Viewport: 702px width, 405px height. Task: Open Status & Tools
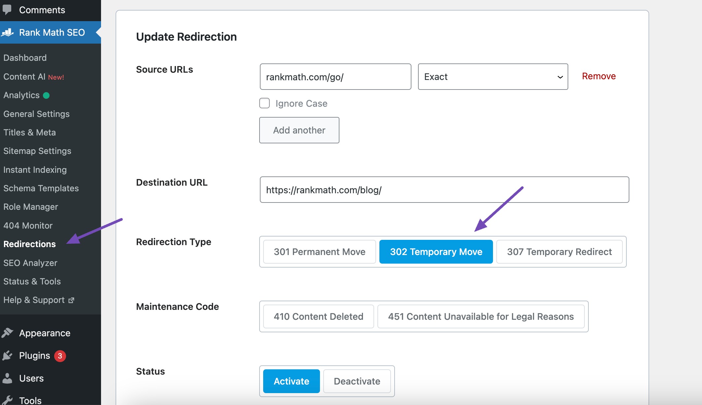[x=32, y=281]
